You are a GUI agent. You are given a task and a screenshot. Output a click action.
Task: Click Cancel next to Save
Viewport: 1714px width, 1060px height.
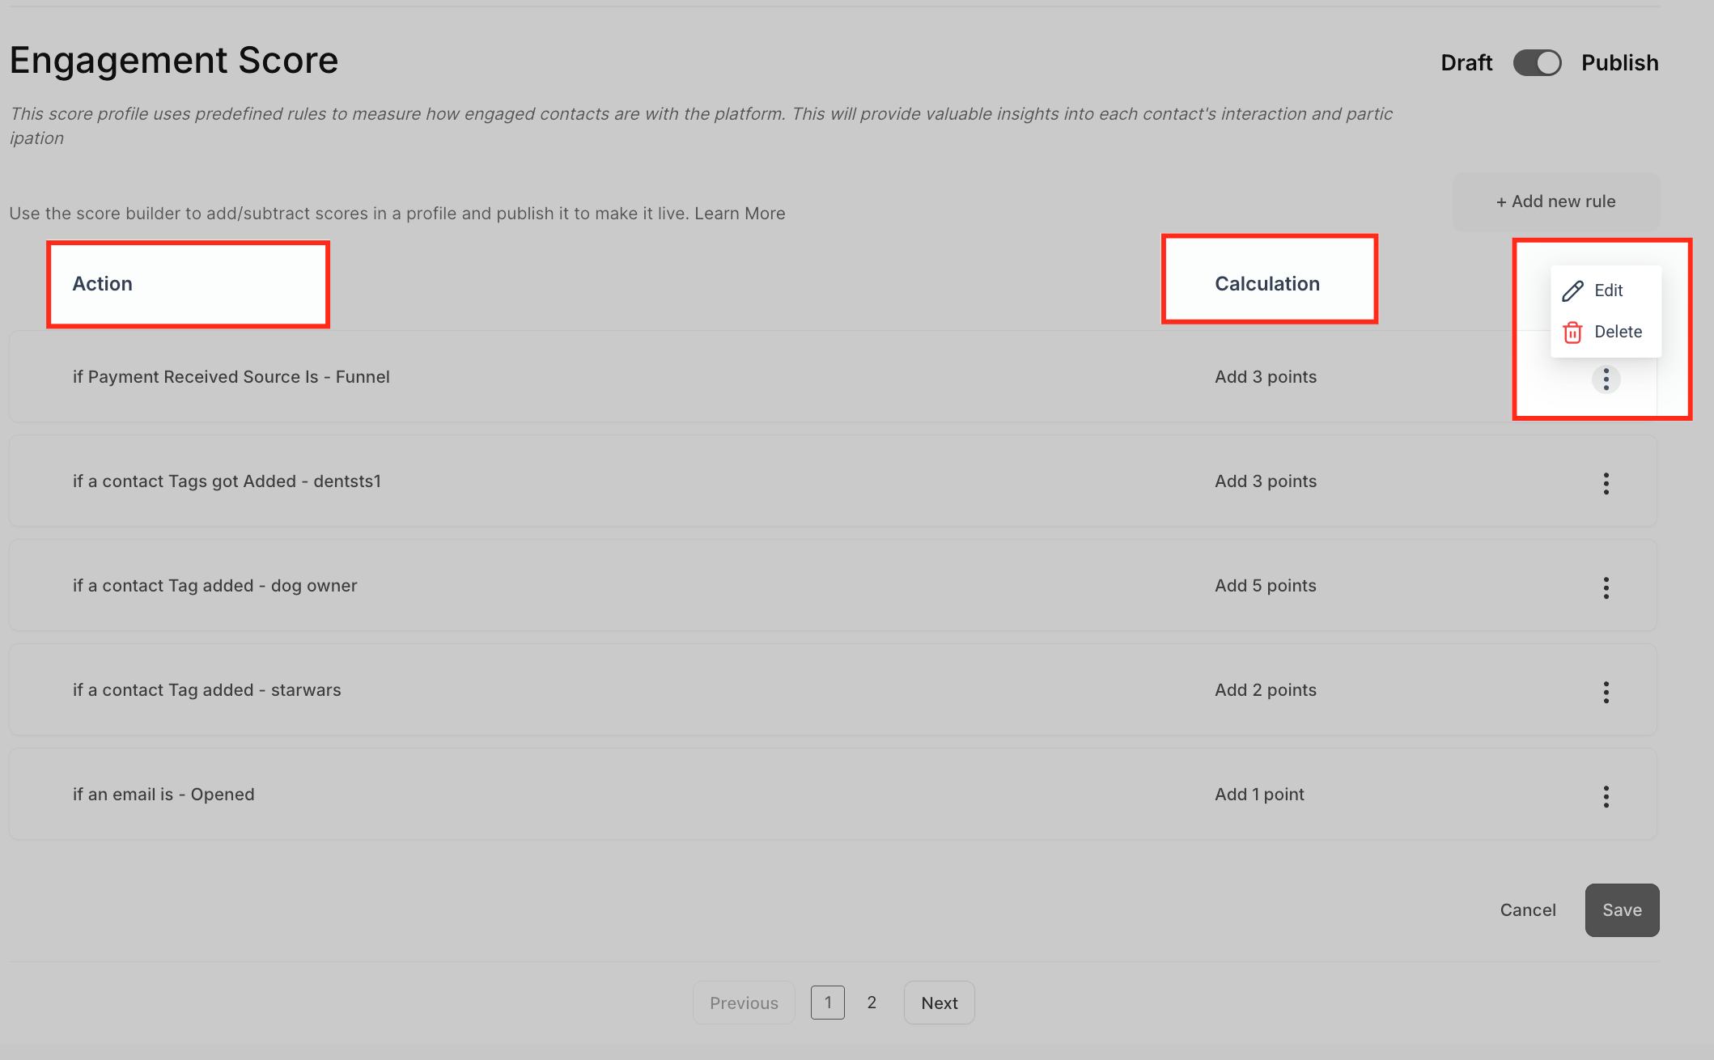point(1527,910)
